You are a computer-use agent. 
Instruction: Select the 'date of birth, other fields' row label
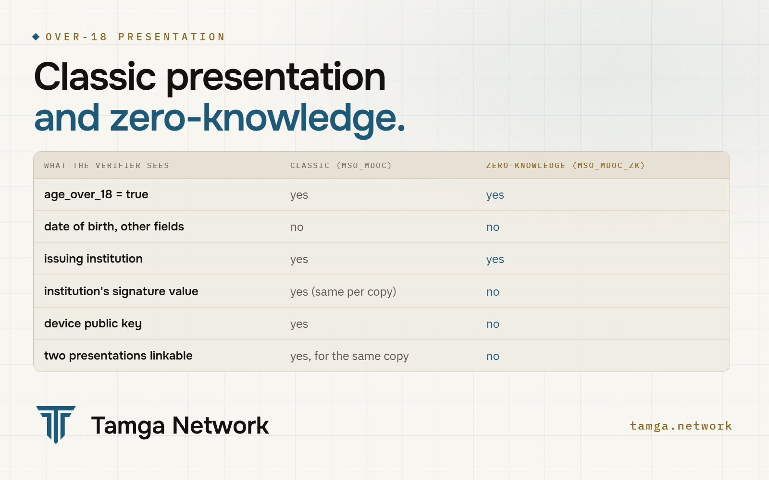[x=114, y=227]
